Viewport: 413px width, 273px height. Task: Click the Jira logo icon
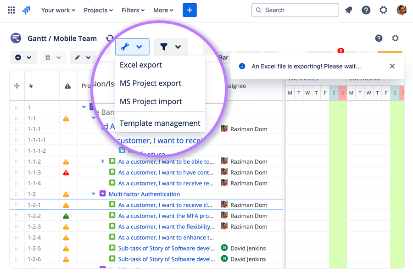(x=26, y=10)
